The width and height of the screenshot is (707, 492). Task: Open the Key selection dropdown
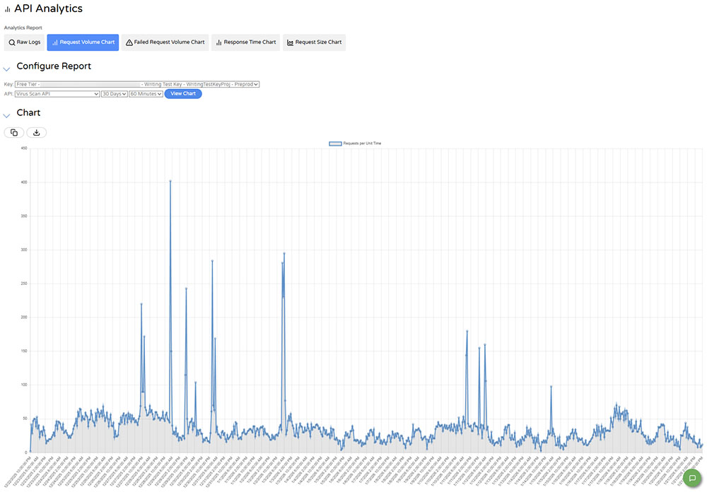(137, 84)
